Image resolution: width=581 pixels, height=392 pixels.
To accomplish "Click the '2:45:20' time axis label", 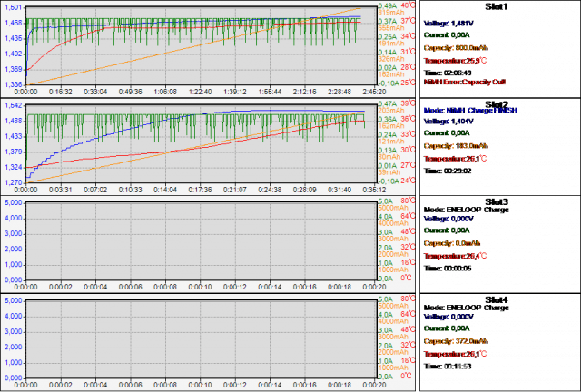I will [374, 92].
